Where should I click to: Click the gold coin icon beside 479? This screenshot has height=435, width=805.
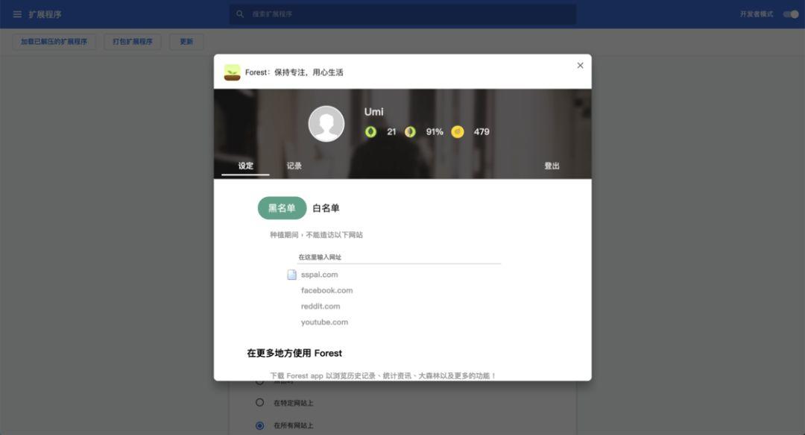click(x=458, y=132)
